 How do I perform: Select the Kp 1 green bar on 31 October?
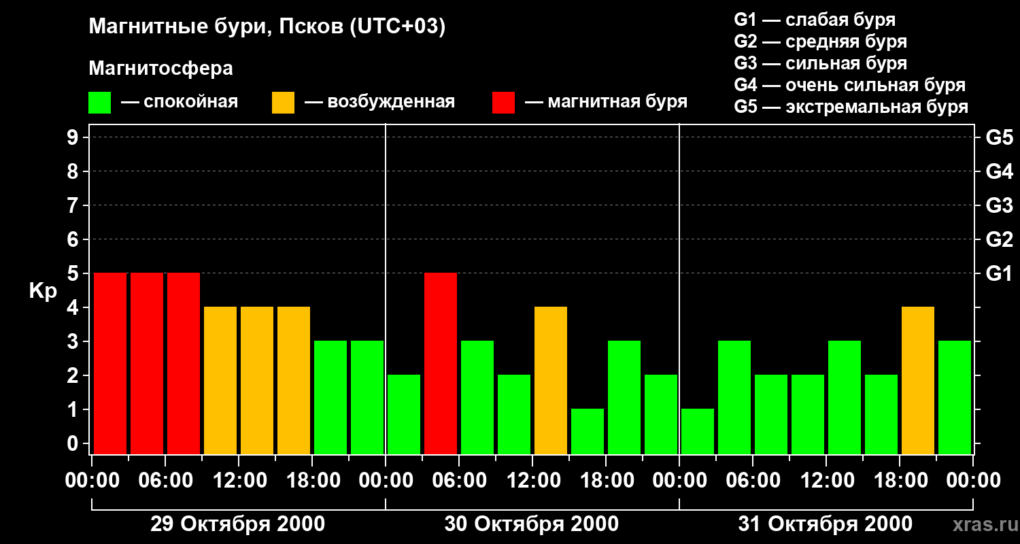(x=698, y=431)
